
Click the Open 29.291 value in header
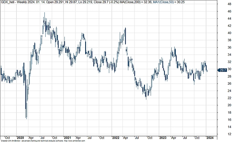(55, 2)
